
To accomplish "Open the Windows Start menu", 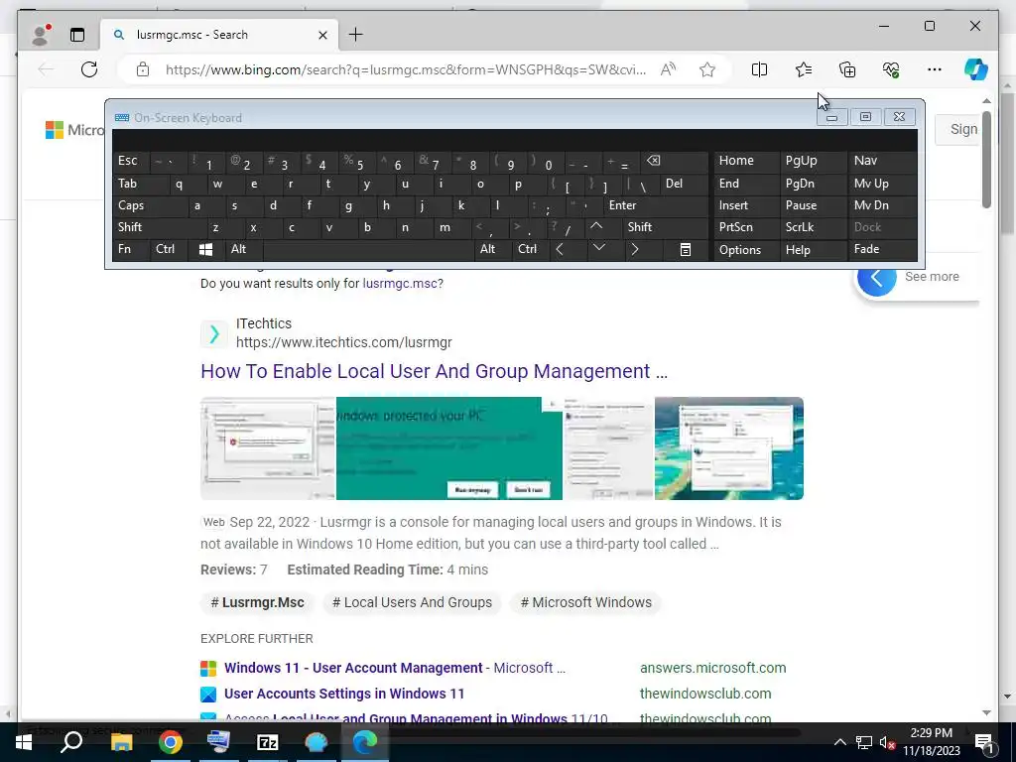I will point(24,742).
